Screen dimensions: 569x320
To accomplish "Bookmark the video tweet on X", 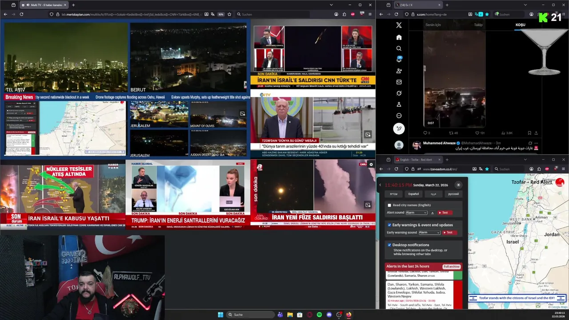I will [529, 133].
